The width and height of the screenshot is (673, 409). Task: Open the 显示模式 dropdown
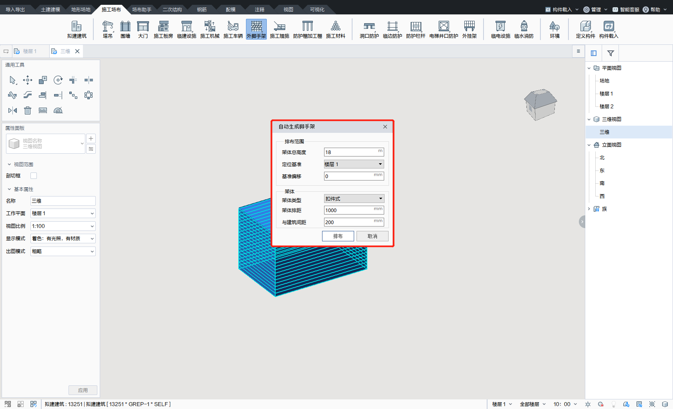63,239
